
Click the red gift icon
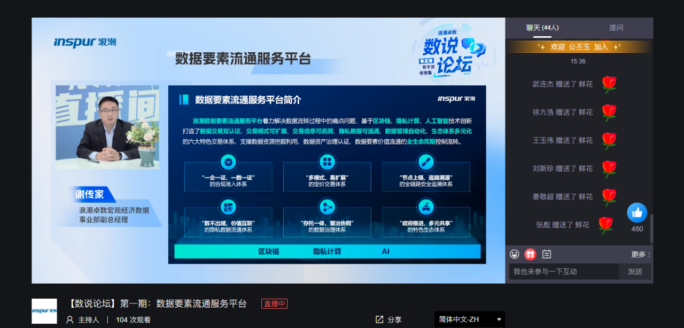530,254
